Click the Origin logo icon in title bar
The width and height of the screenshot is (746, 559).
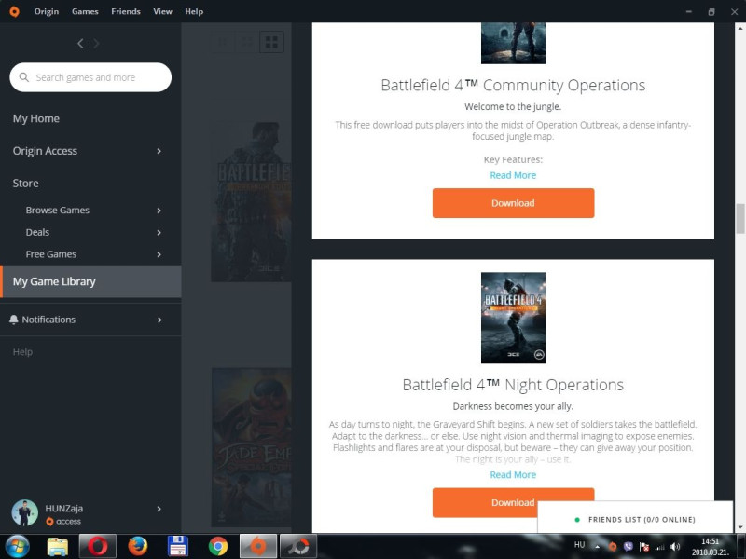(x=15, y=11)
